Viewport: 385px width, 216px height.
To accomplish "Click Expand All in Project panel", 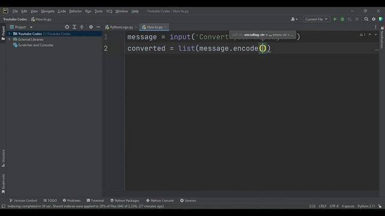I will pyautogui.click(x=74, y=27).
